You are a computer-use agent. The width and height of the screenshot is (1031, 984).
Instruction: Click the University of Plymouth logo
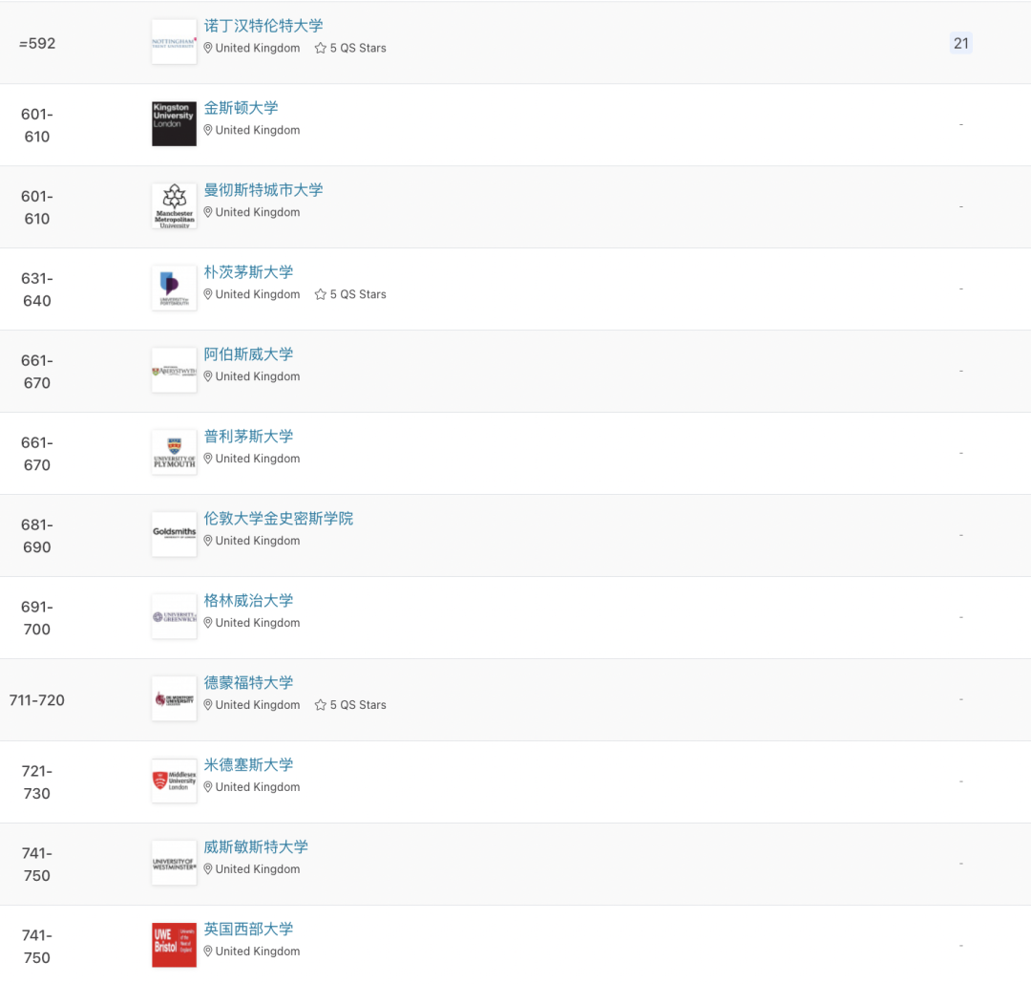(175, 452)
